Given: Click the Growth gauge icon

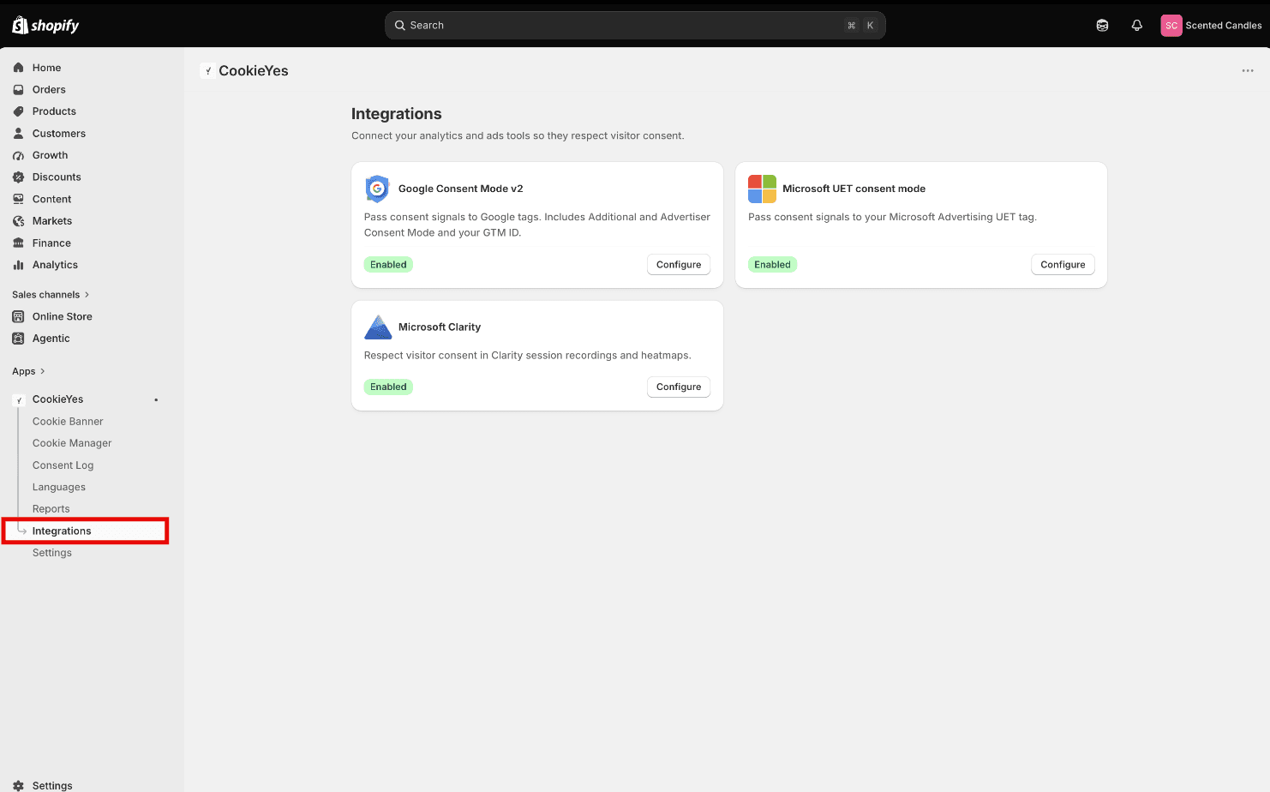Looking at the screenshot, I should click(x=18, y=155).
